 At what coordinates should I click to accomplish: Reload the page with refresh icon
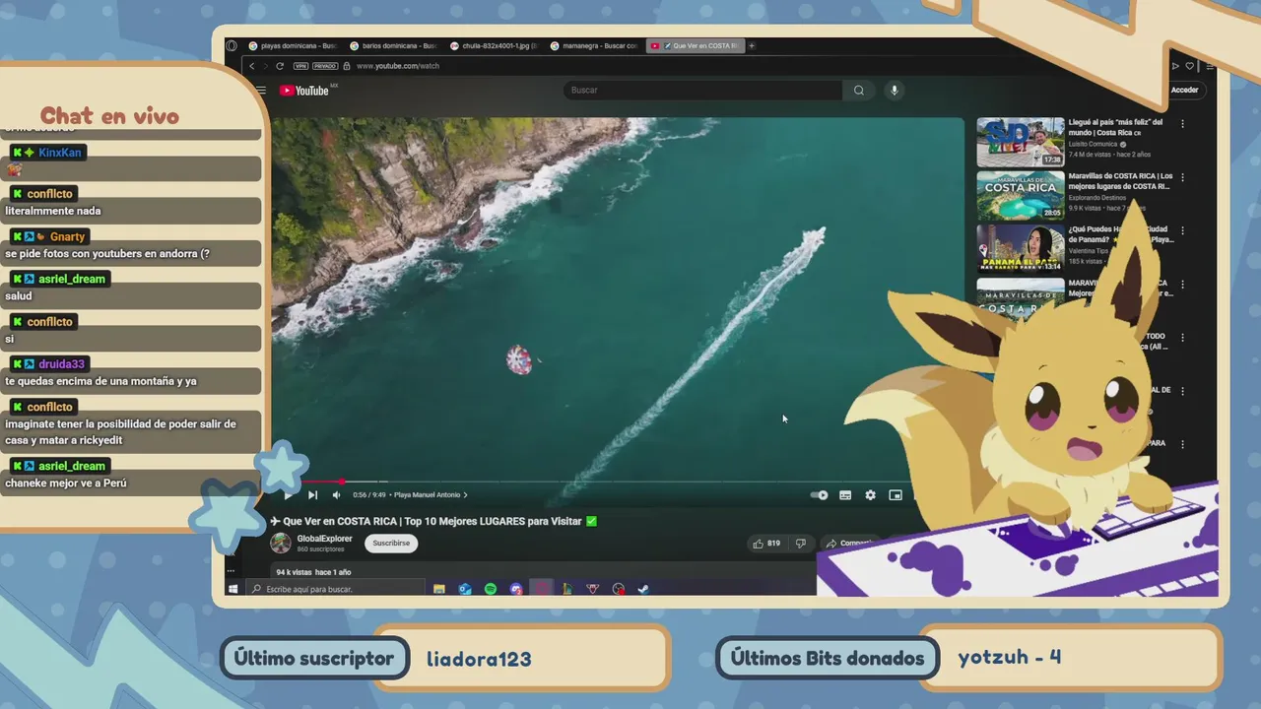(x=280, y=66)
